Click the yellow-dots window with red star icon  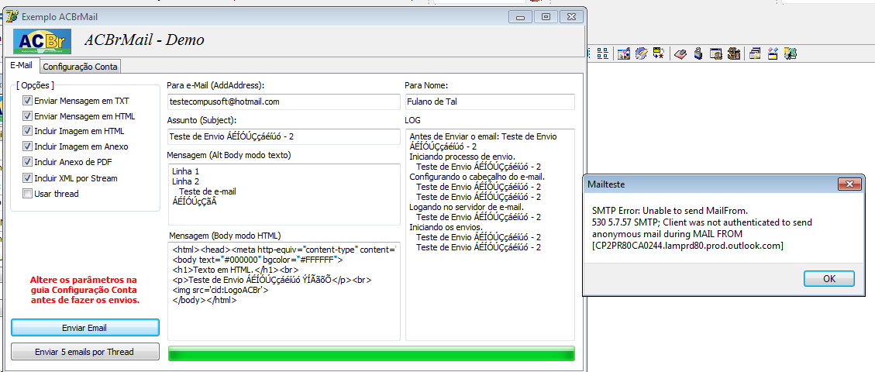pos(659,53)
